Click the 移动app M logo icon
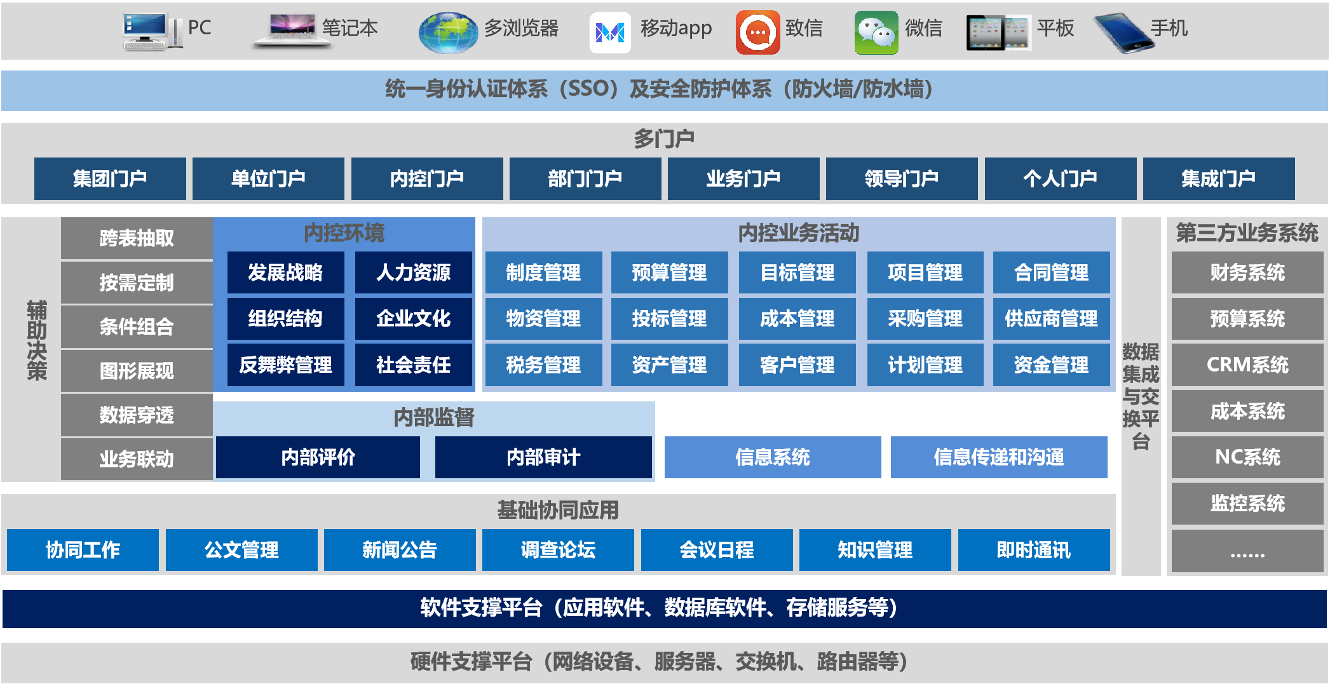 pos(610,32)
